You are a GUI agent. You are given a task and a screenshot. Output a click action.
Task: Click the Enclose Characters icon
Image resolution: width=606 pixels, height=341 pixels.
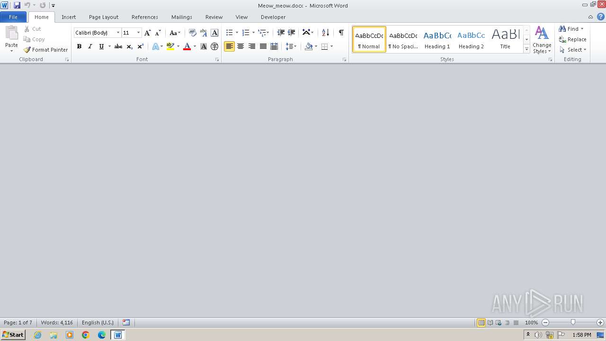coord(214,46)
